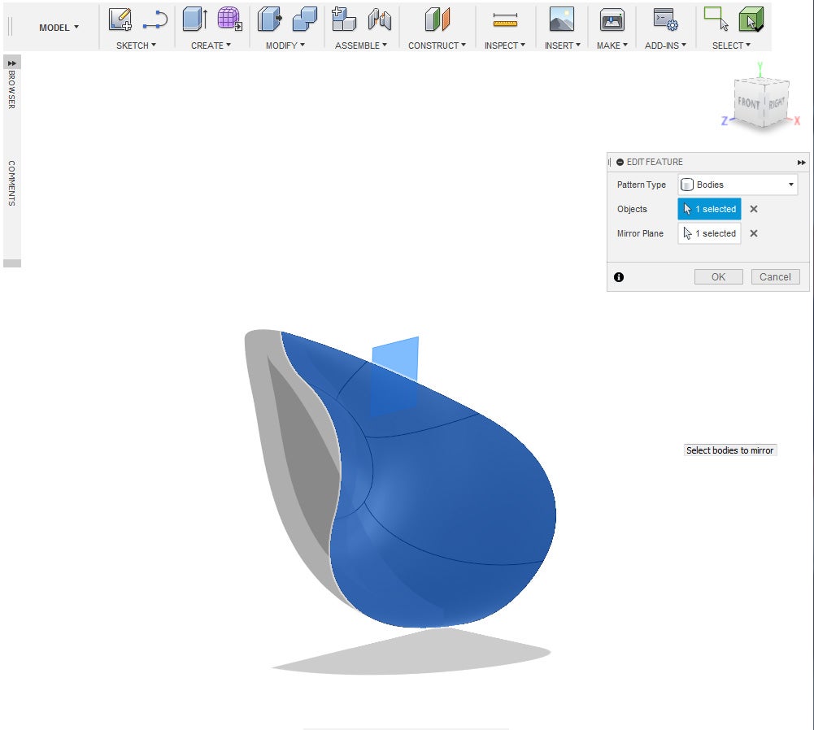Click the Scripts and Add-Ins icon

pos(666,20)
